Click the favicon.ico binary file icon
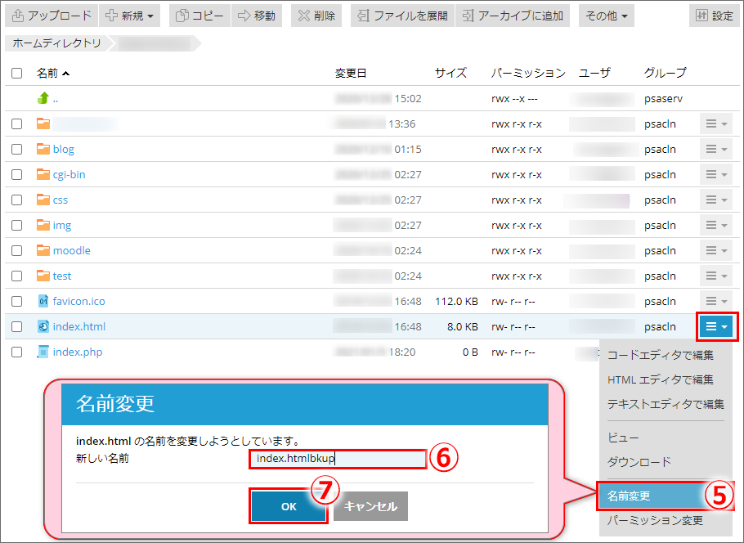Screen dimensions: 744x543 (43, 301)
